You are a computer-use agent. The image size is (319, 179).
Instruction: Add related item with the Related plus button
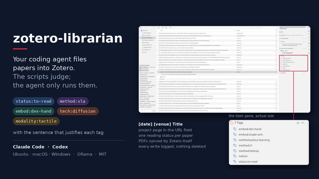point(304,73)
